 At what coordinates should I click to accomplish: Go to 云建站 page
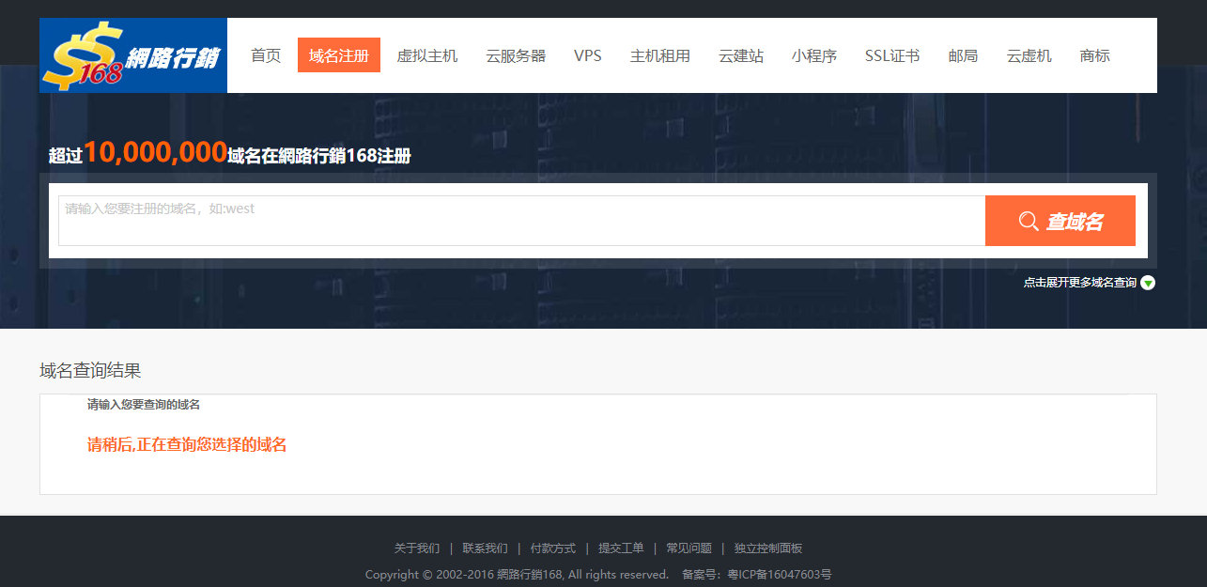click(x=741, y=55)
